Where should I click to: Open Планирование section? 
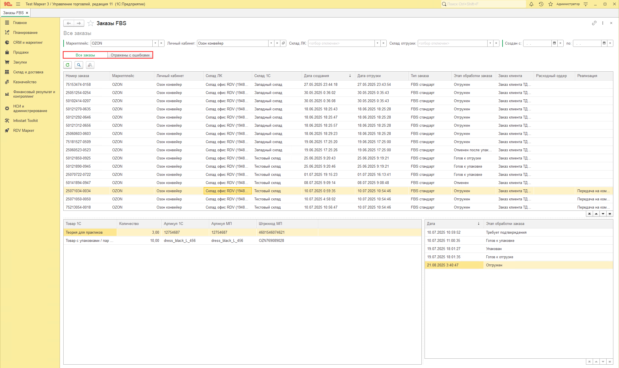[x=25, y=32]
